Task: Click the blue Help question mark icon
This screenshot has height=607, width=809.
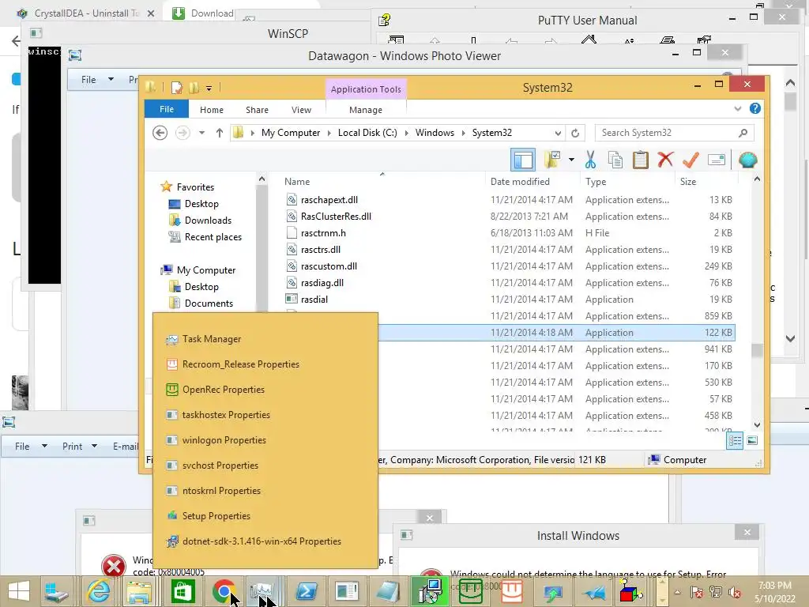Action: pos(754,108)
